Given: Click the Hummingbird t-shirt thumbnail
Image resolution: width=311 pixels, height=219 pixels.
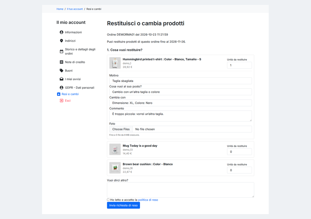Looking at the screenshot, I should 115,63.
